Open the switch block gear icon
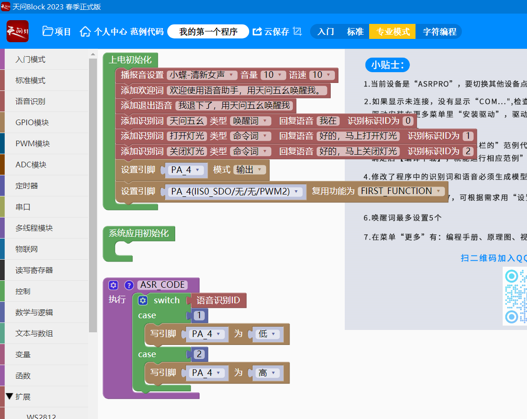527x419 pixels. (143, 300)
